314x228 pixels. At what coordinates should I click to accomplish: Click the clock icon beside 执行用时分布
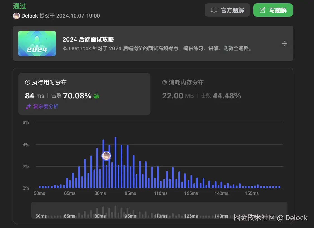tap(27, 82)
